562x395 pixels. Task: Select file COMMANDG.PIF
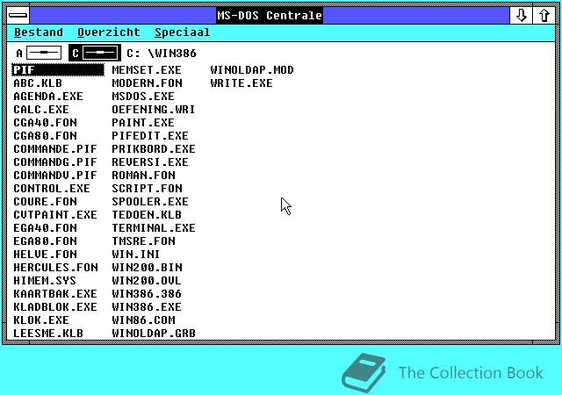55,162
